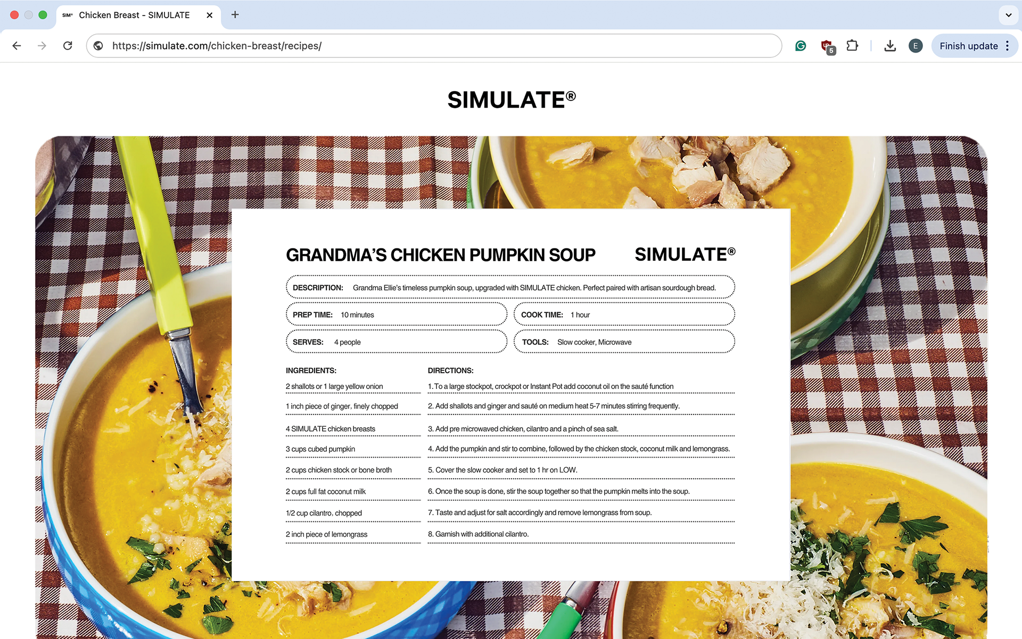Screen dimensions: 1022x639
Task: Open a new tab with plus button
Action: click(x=235, y=15)
